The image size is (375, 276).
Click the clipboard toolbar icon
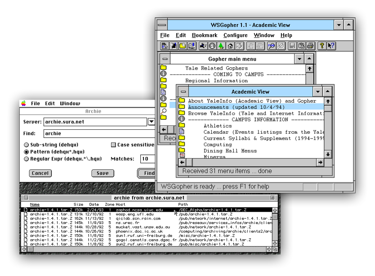301,46
